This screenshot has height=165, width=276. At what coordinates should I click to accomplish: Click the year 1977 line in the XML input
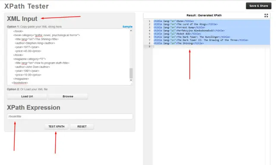27,47
